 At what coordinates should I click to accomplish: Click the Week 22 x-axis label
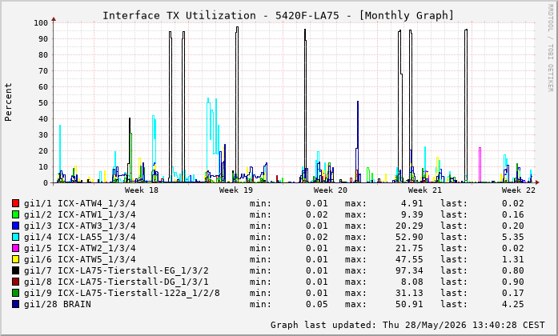[519, 190]
